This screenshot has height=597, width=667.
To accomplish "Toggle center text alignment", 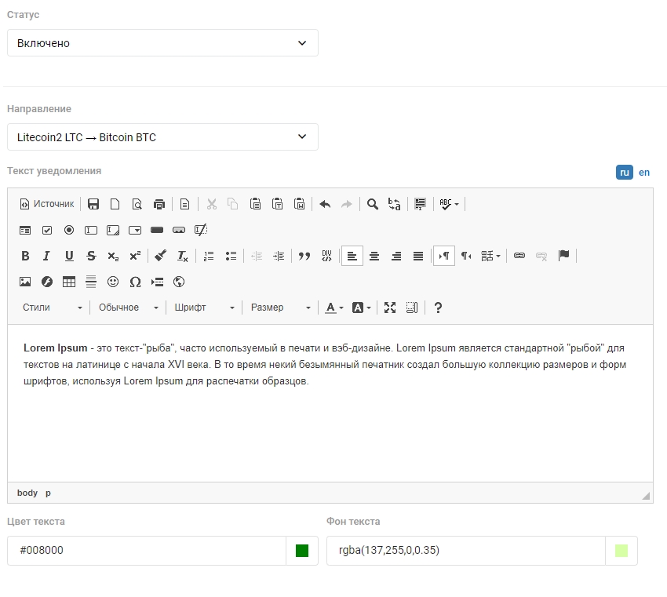I will (x=374, y=256).
